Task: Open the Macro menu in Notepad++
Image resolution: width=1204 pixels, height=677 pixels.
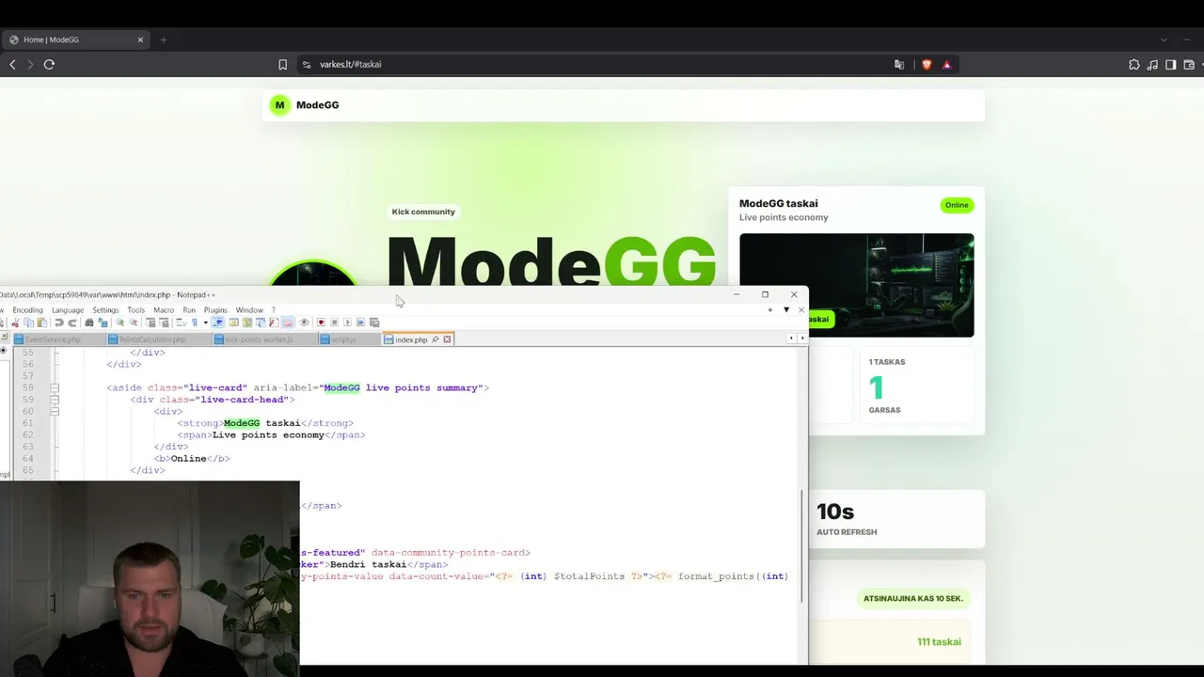Action: coord(164,310)
